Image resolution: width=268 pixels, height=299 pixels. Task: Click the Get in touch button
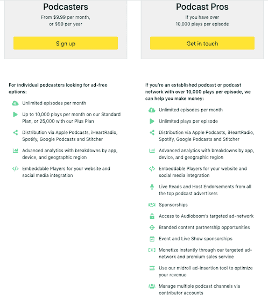[202, 43]
